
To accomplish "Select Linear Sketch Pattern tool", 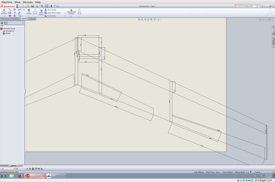I will pyautogui.click(x=54, y=13).
